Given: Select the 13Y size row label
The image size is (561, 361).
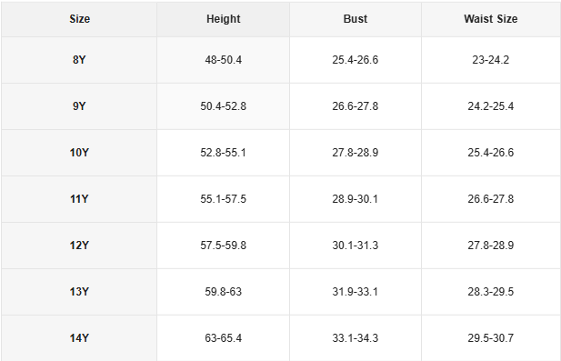Looking at the screenshot, I should tap(79, 292).
